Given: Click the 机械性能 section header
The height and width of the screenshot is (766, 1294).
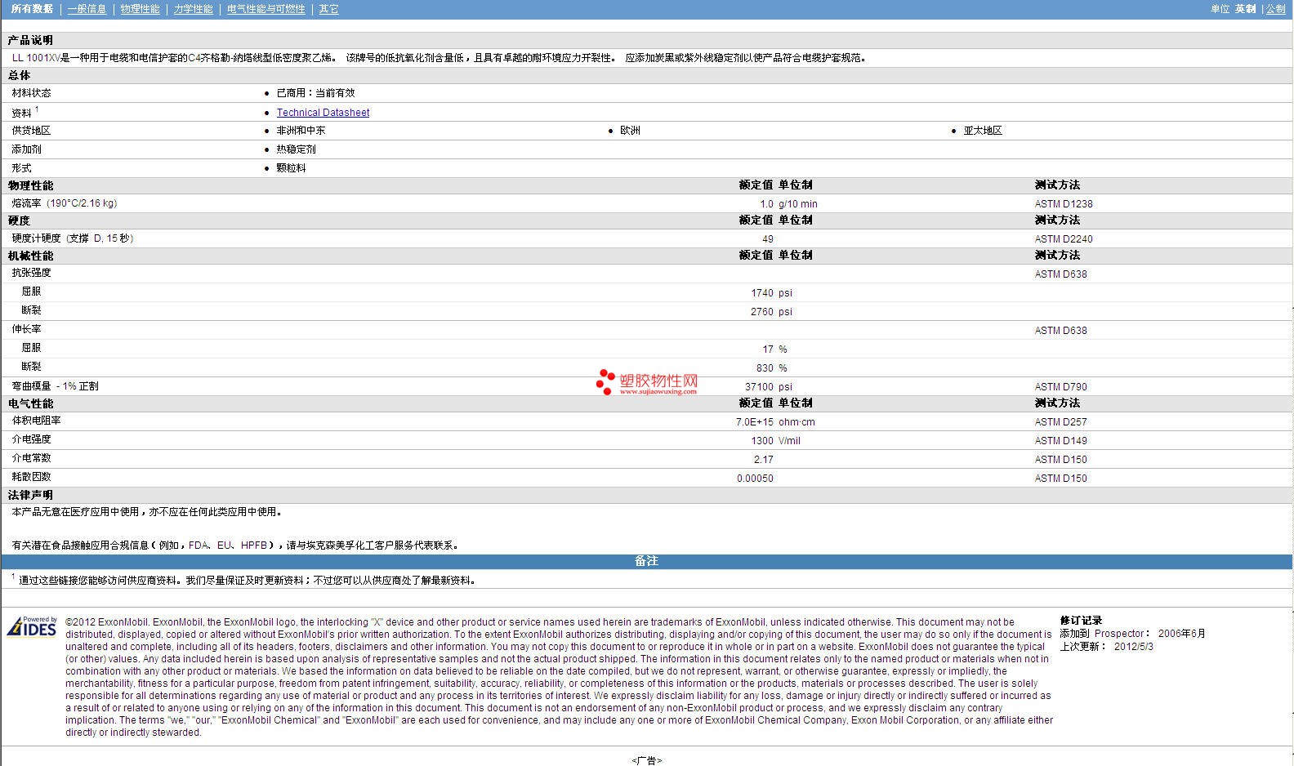Looking at the screenshot, I should click(x=30, y=256).
